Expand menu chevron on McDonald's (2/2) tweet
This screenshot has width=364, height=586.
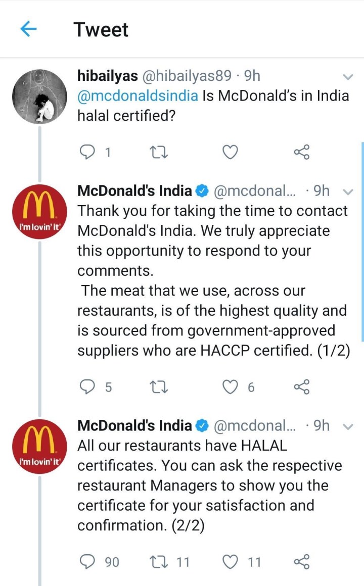[348, 426]
